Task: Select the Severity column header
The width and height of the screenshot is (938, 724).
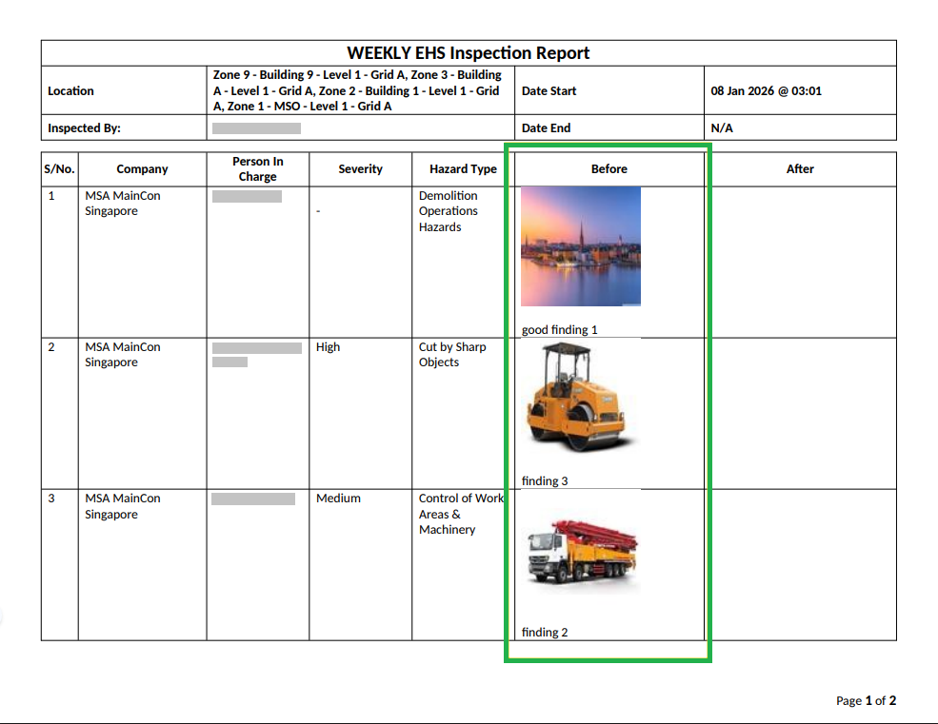Action: [360, 169]
